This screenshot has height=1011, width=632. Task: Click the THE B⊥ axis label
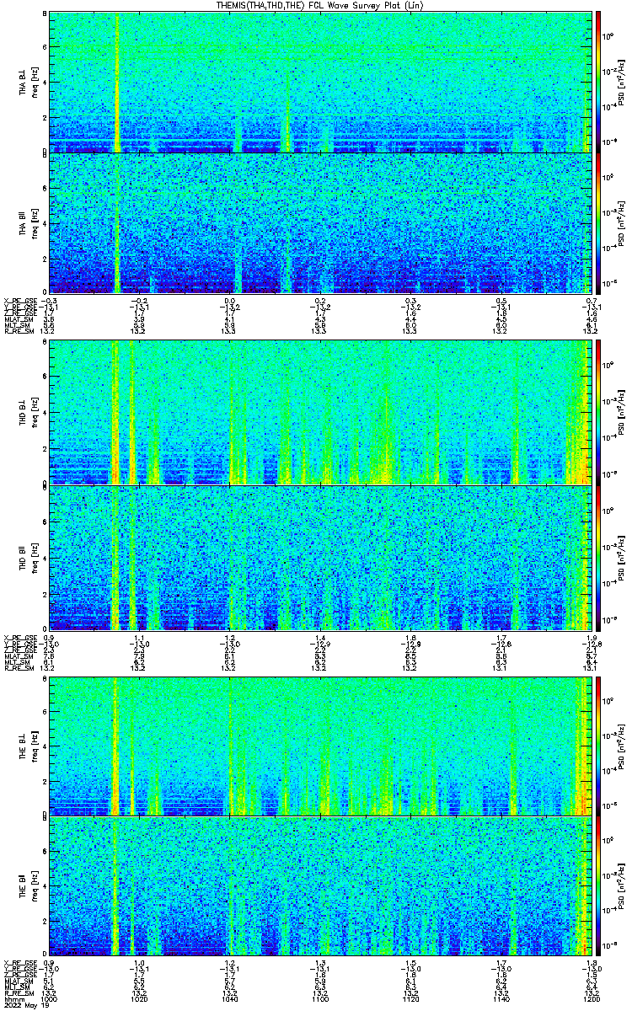tap(23, 746)
